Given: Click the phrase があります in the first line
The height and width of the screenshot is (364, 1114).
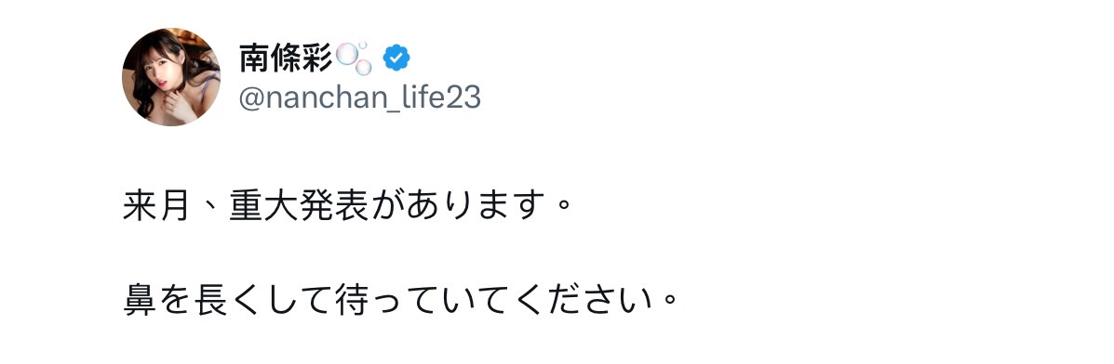Looking at the screenshot, I should 457,206.
